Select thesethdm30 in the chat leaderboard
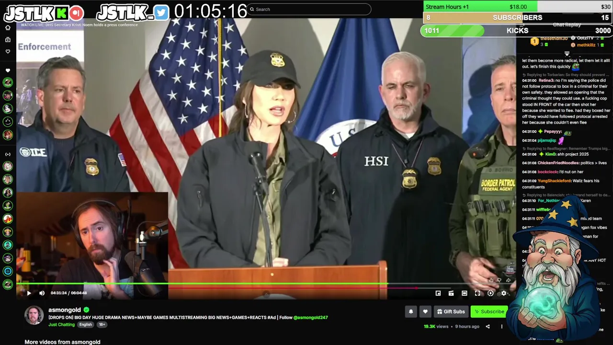 coord(554,38)
